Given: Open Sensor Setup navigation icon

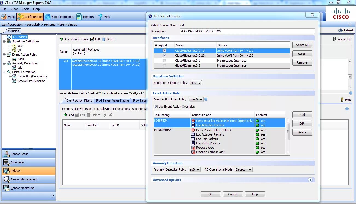Looking at the screenshot, I should (x=7, y=154).
